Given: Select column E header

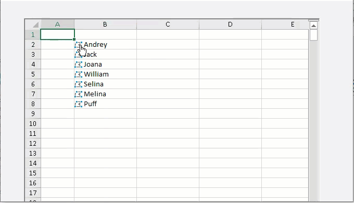Looking at the screenshot, I should point(285,24).
